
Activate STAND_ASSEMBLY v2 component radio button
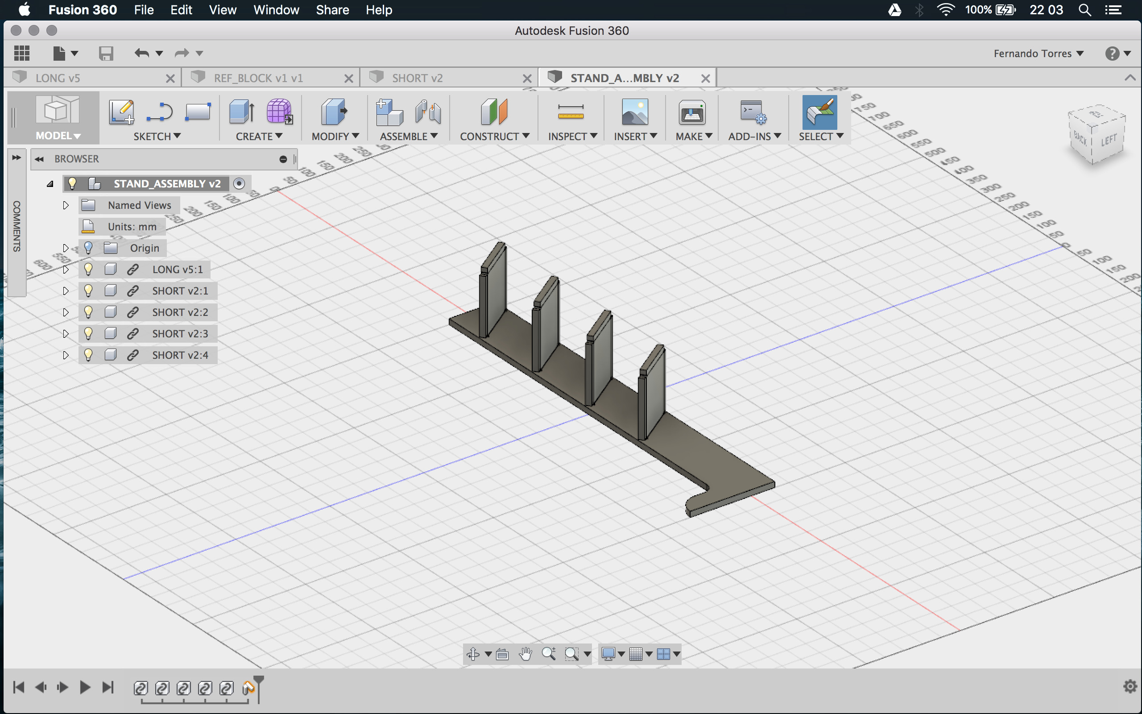239,183
